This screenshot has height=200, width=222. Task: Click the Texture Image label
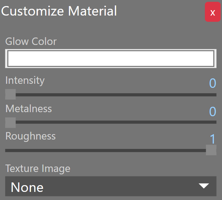pos(38,169)
